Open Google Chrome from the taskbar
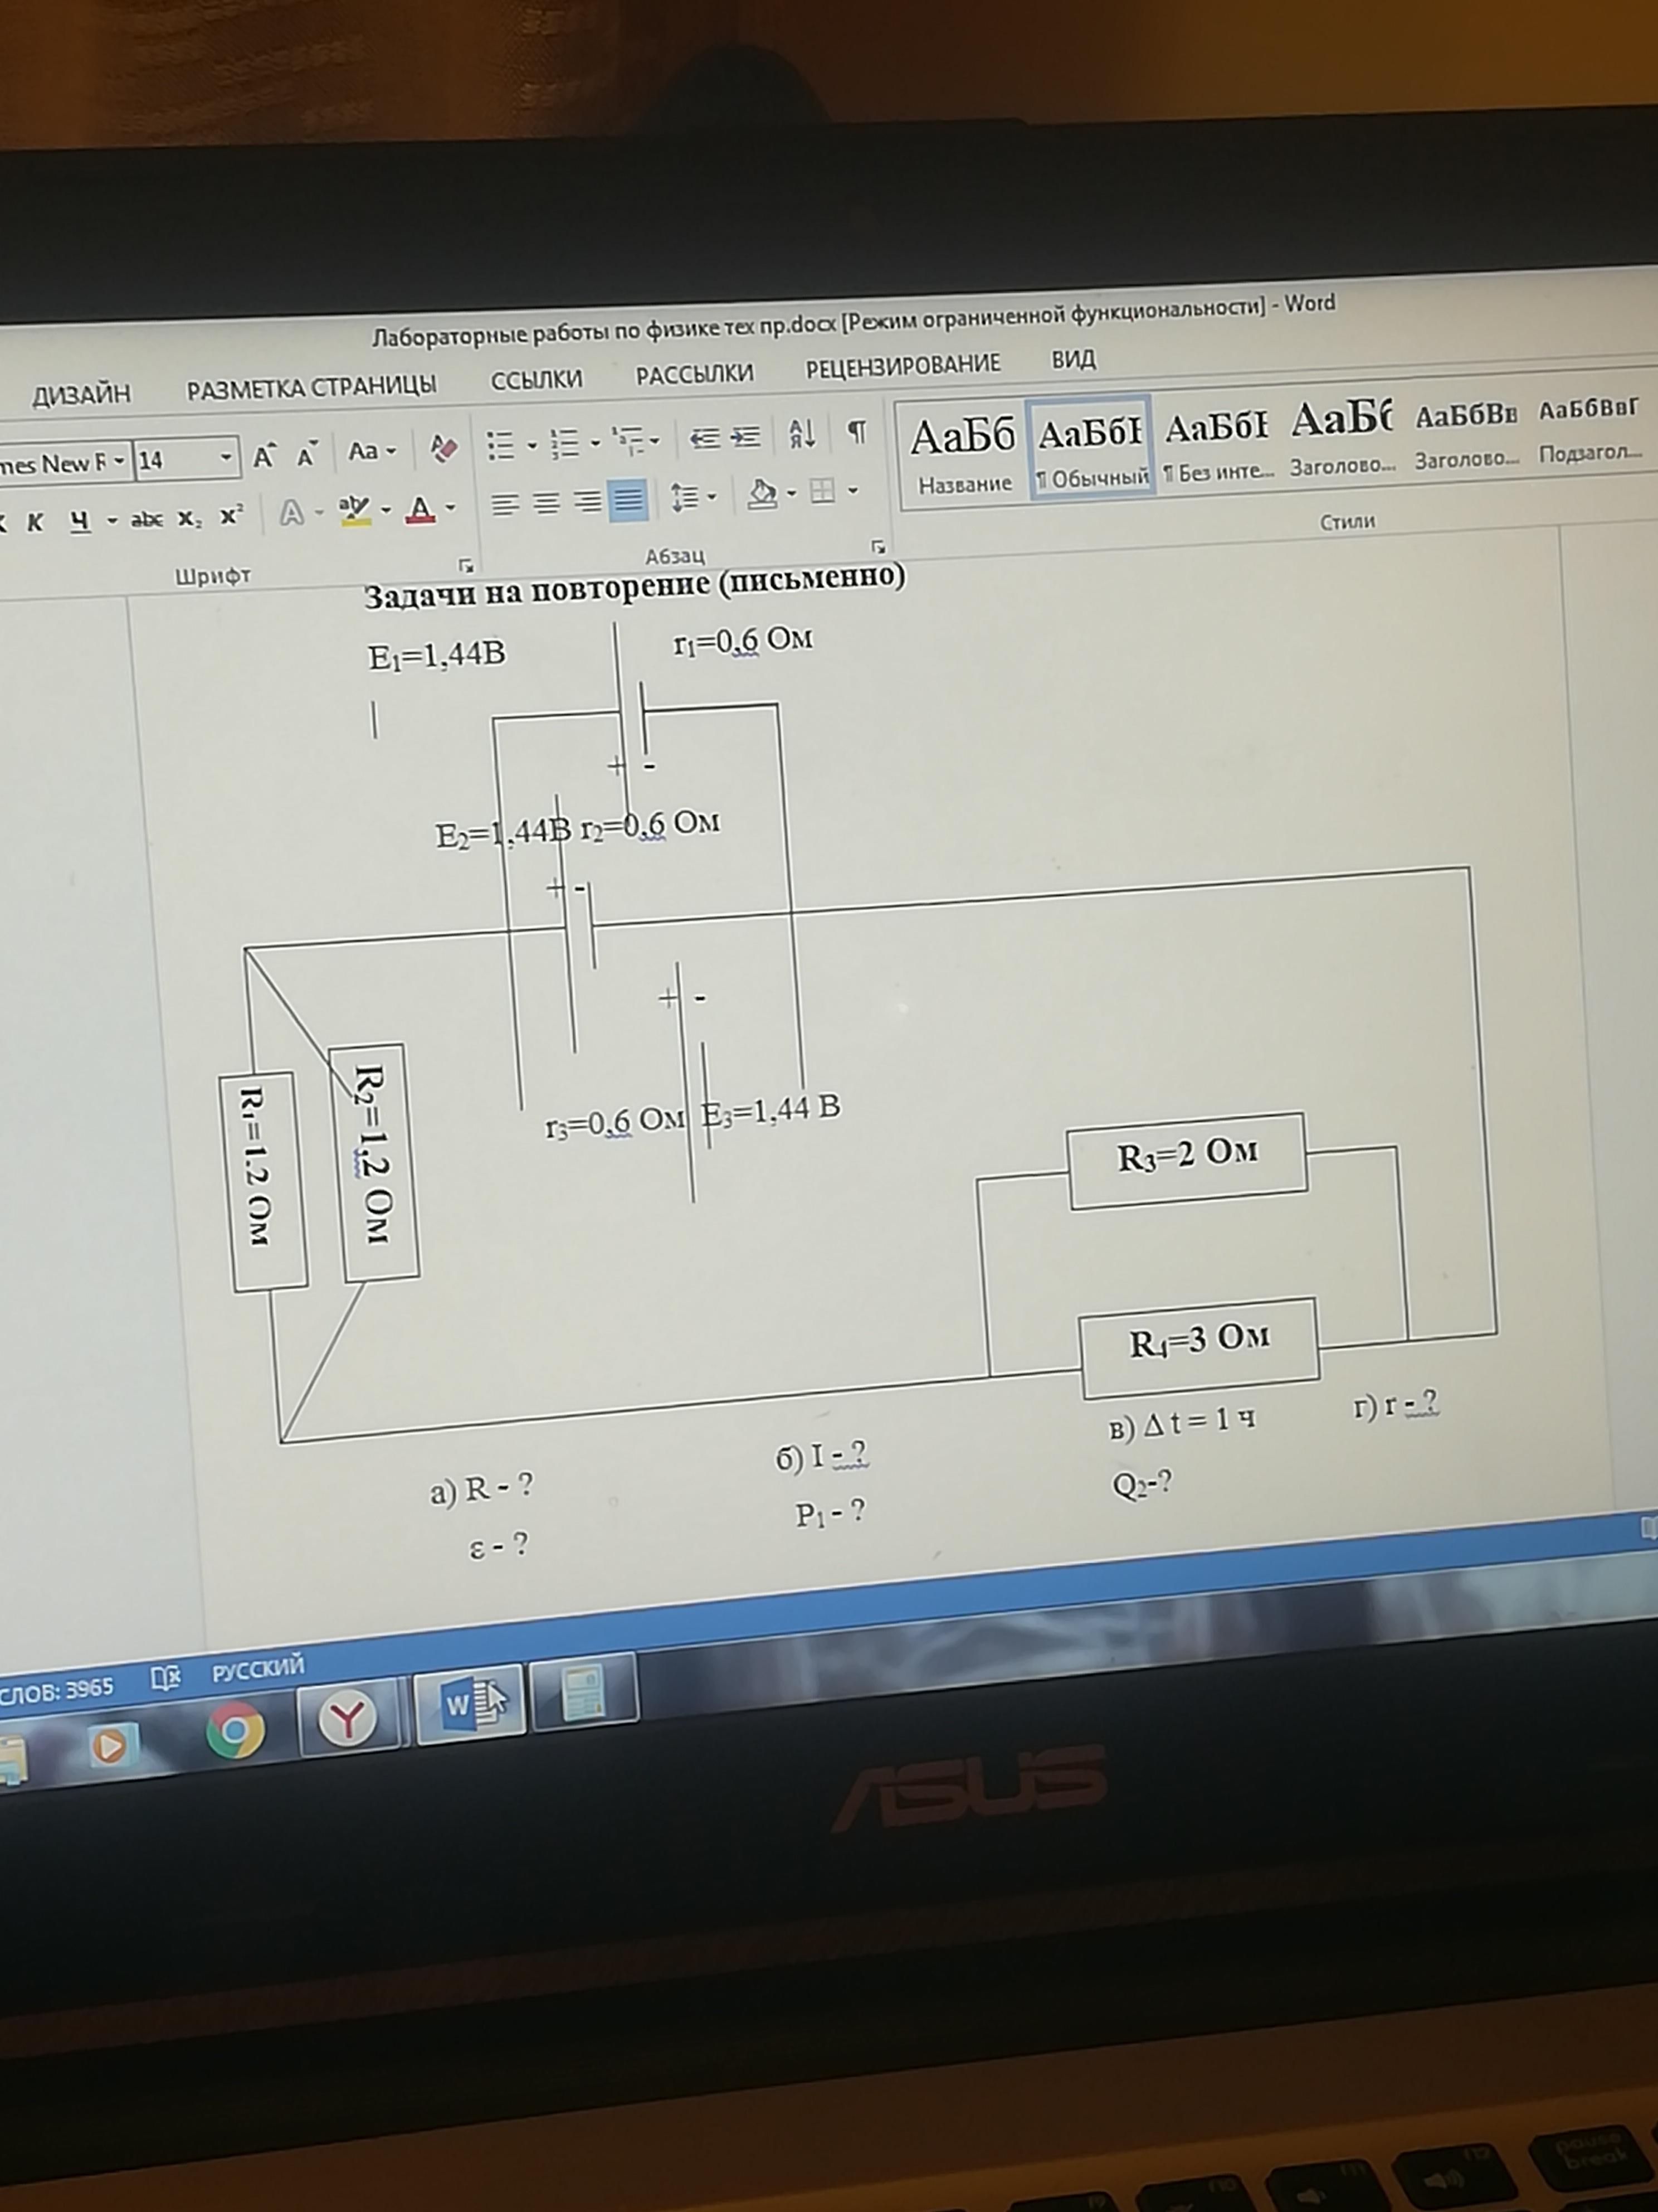Viewport: 1658px width, 2212px height. click(x=236, y=1730)
